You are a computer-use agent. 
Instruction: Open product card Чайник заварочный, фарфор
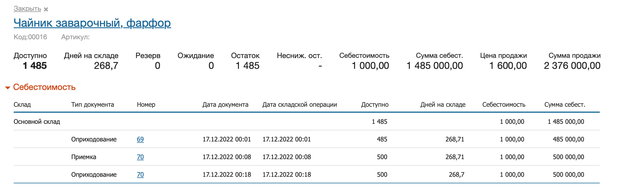92,23
